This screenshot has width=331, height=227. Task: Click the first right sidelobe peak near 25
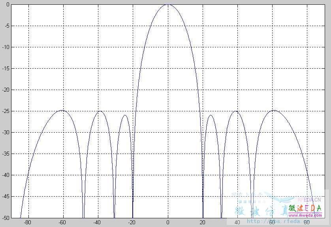211,115
